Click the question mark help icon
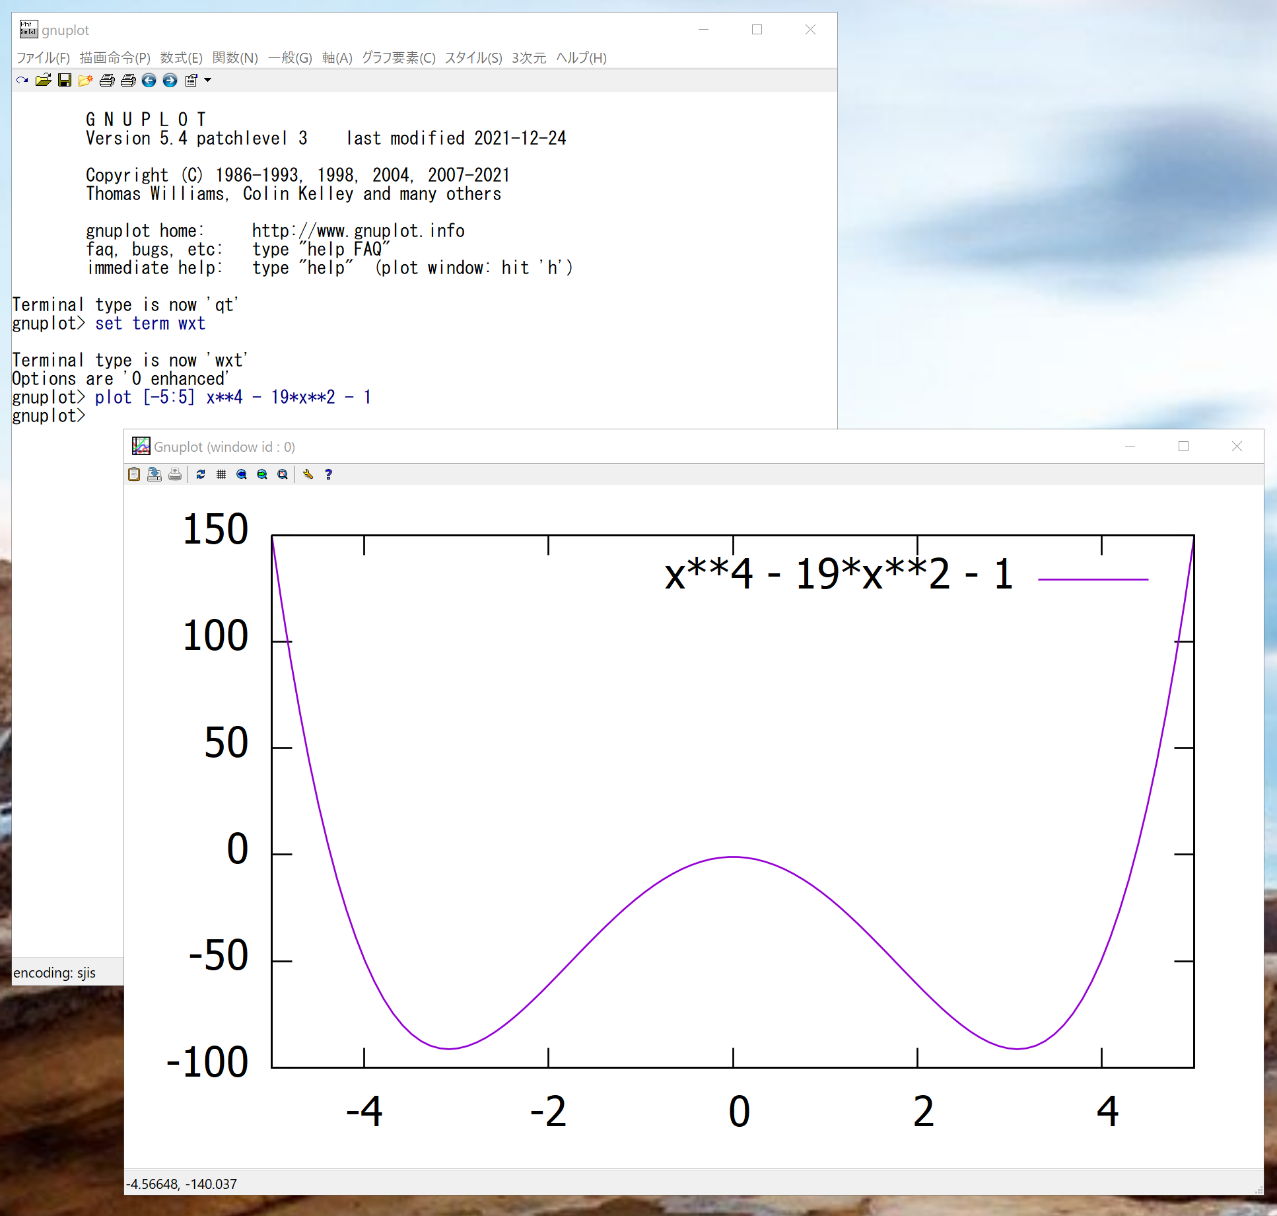The width and height of the screenshot is (1277, 1216). [x=328, y=474]
